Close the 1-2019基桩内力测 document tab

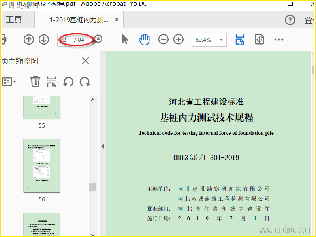(x=117, y=19)
